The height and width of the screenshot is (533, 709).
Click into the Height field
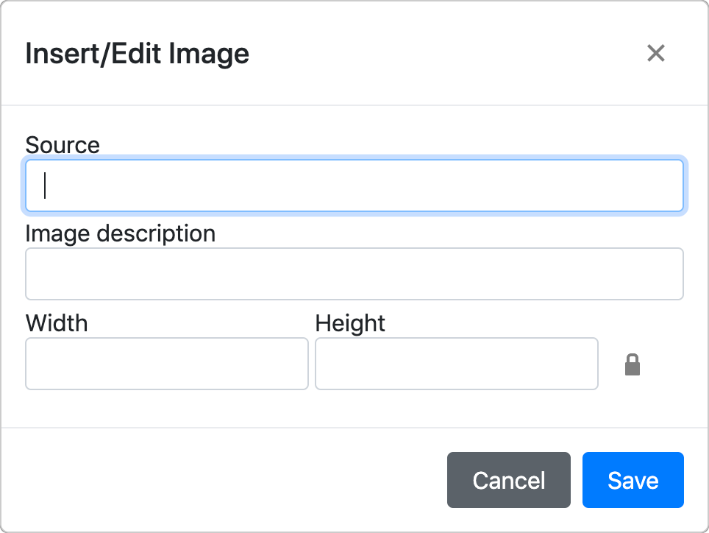point(457,364)
